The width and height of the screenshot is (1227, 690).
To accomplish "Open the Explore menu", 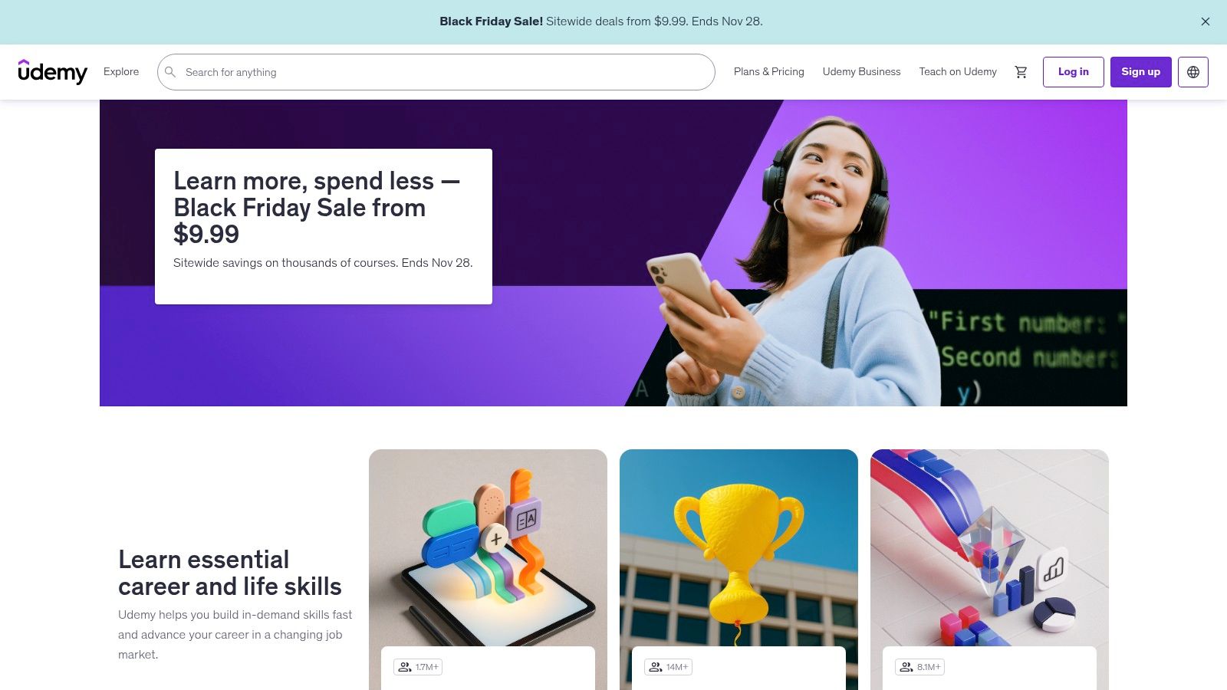I will pos(121,72).
